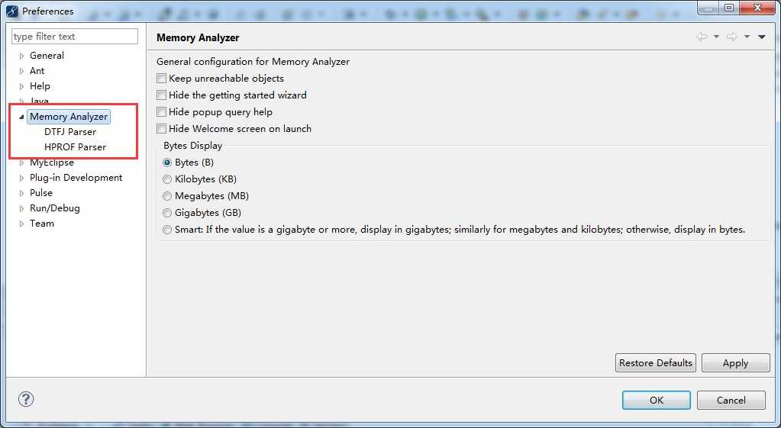Open the back history dropdown arrow
This screenshot has height=428, width=781.
[716, 37]
